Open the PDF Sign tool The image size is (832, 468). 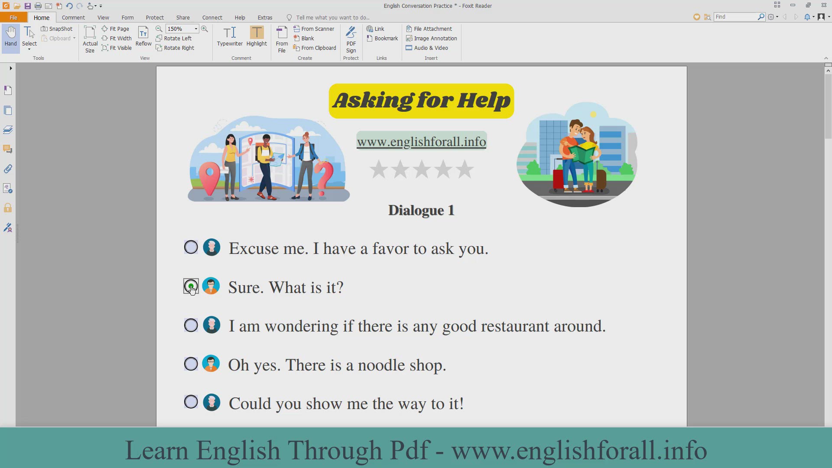[x=351, y=39]
